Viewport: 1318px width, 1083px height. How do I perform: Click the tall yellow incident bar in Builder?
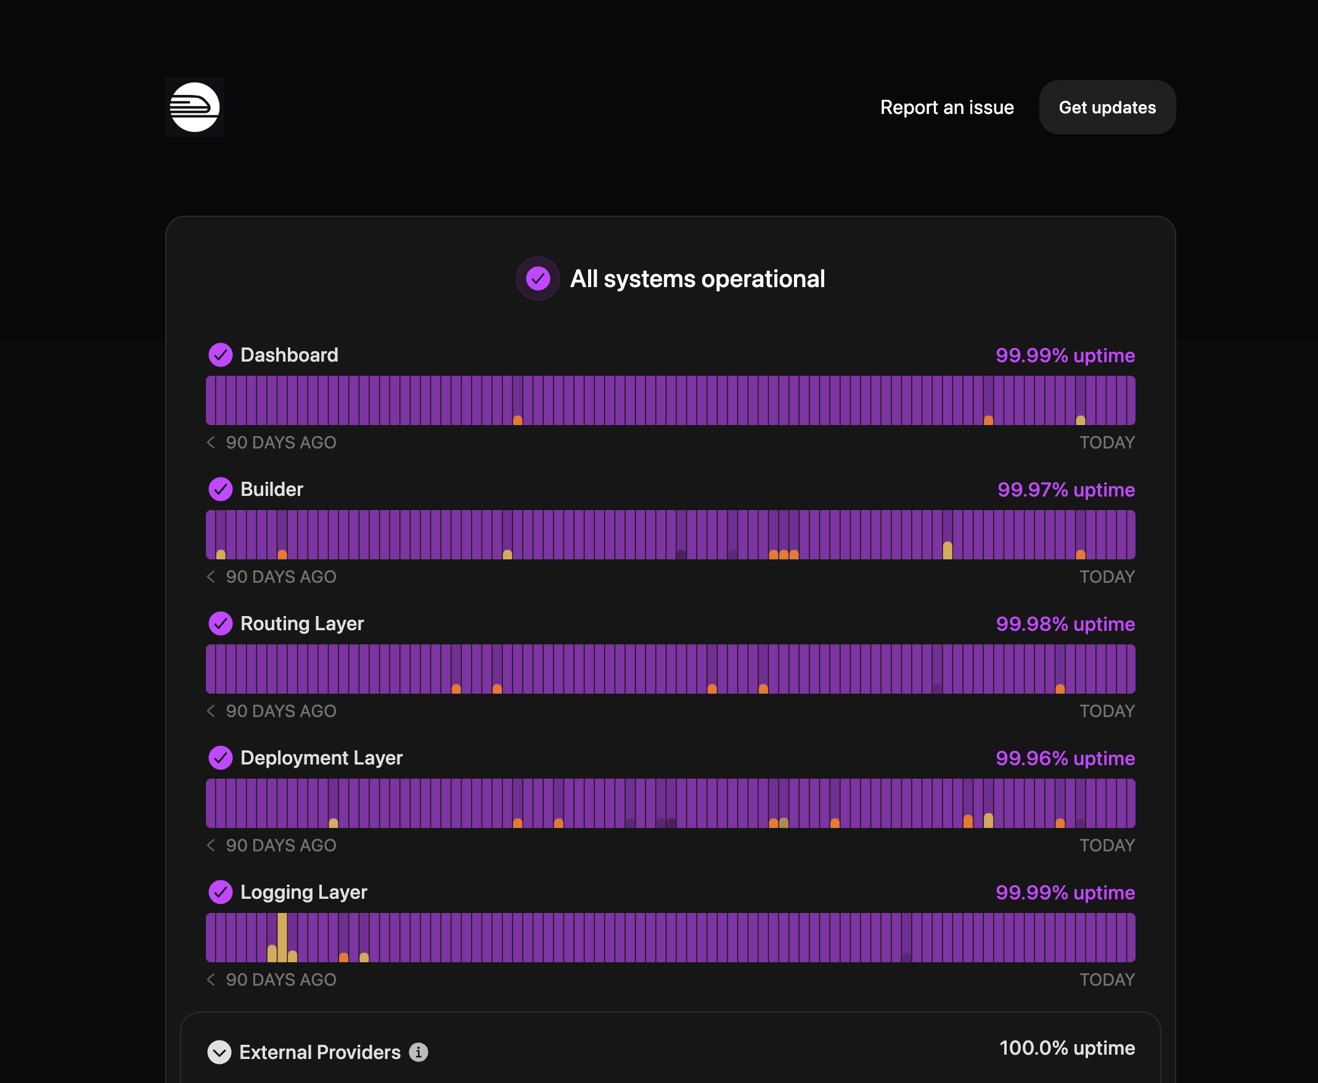(x=947, y=550)
